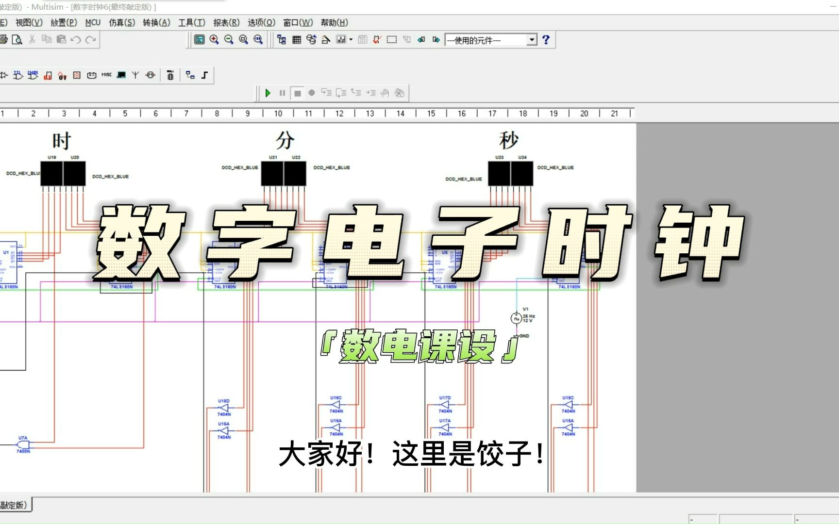Click the Help question mark button
The image size is (839, 524).
tap(546, 40)
